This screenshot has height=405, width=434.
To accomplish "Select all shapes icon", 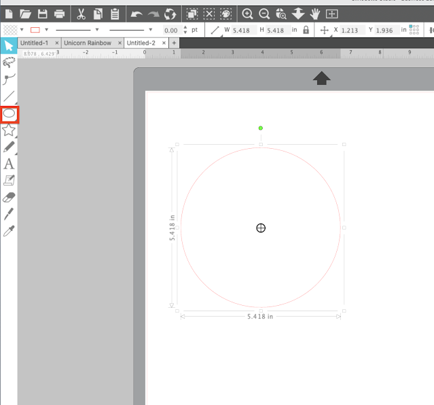I will click(x=192, y=14).
